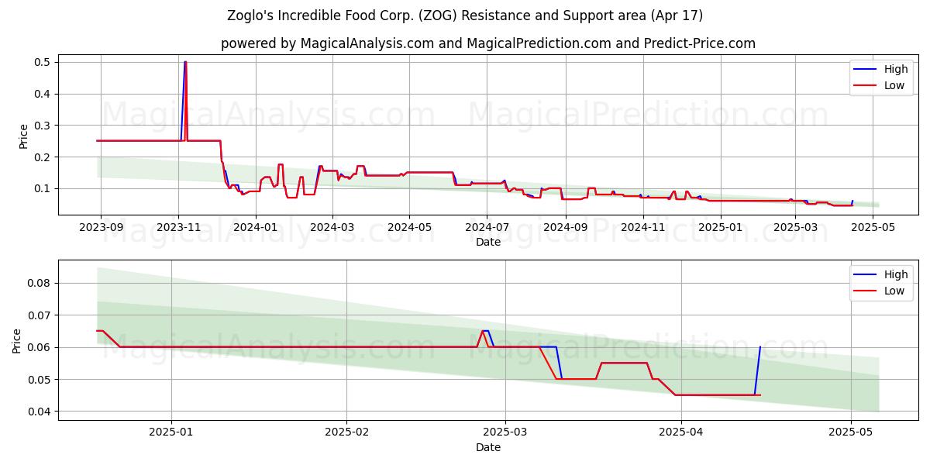930x465 pixels.
Task: Click the 2025-04 tick label in bottom chart
Action: [680, 432]
